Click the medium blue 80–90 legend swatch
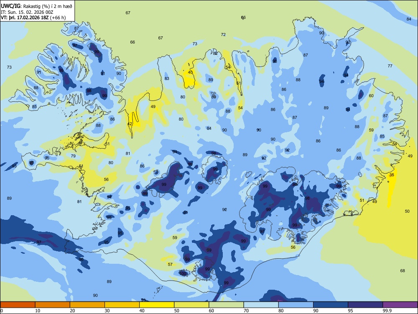 coord(296,305)
